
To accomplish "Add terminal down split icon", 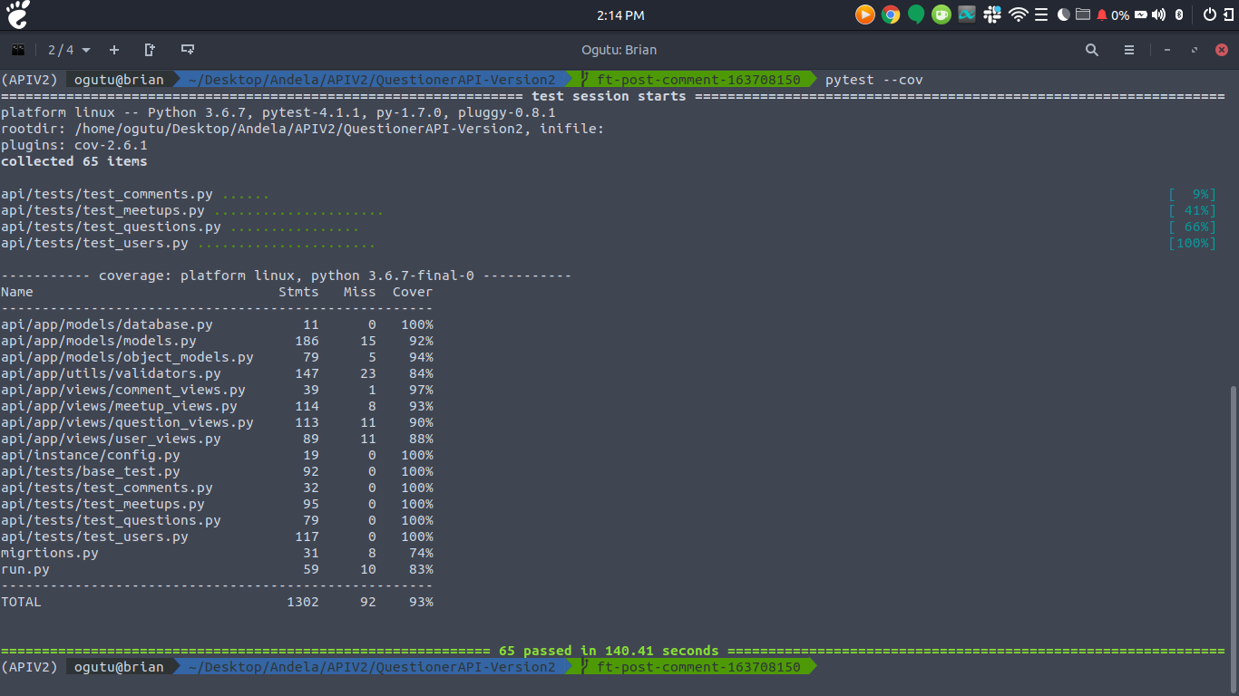I will [188, 50].
